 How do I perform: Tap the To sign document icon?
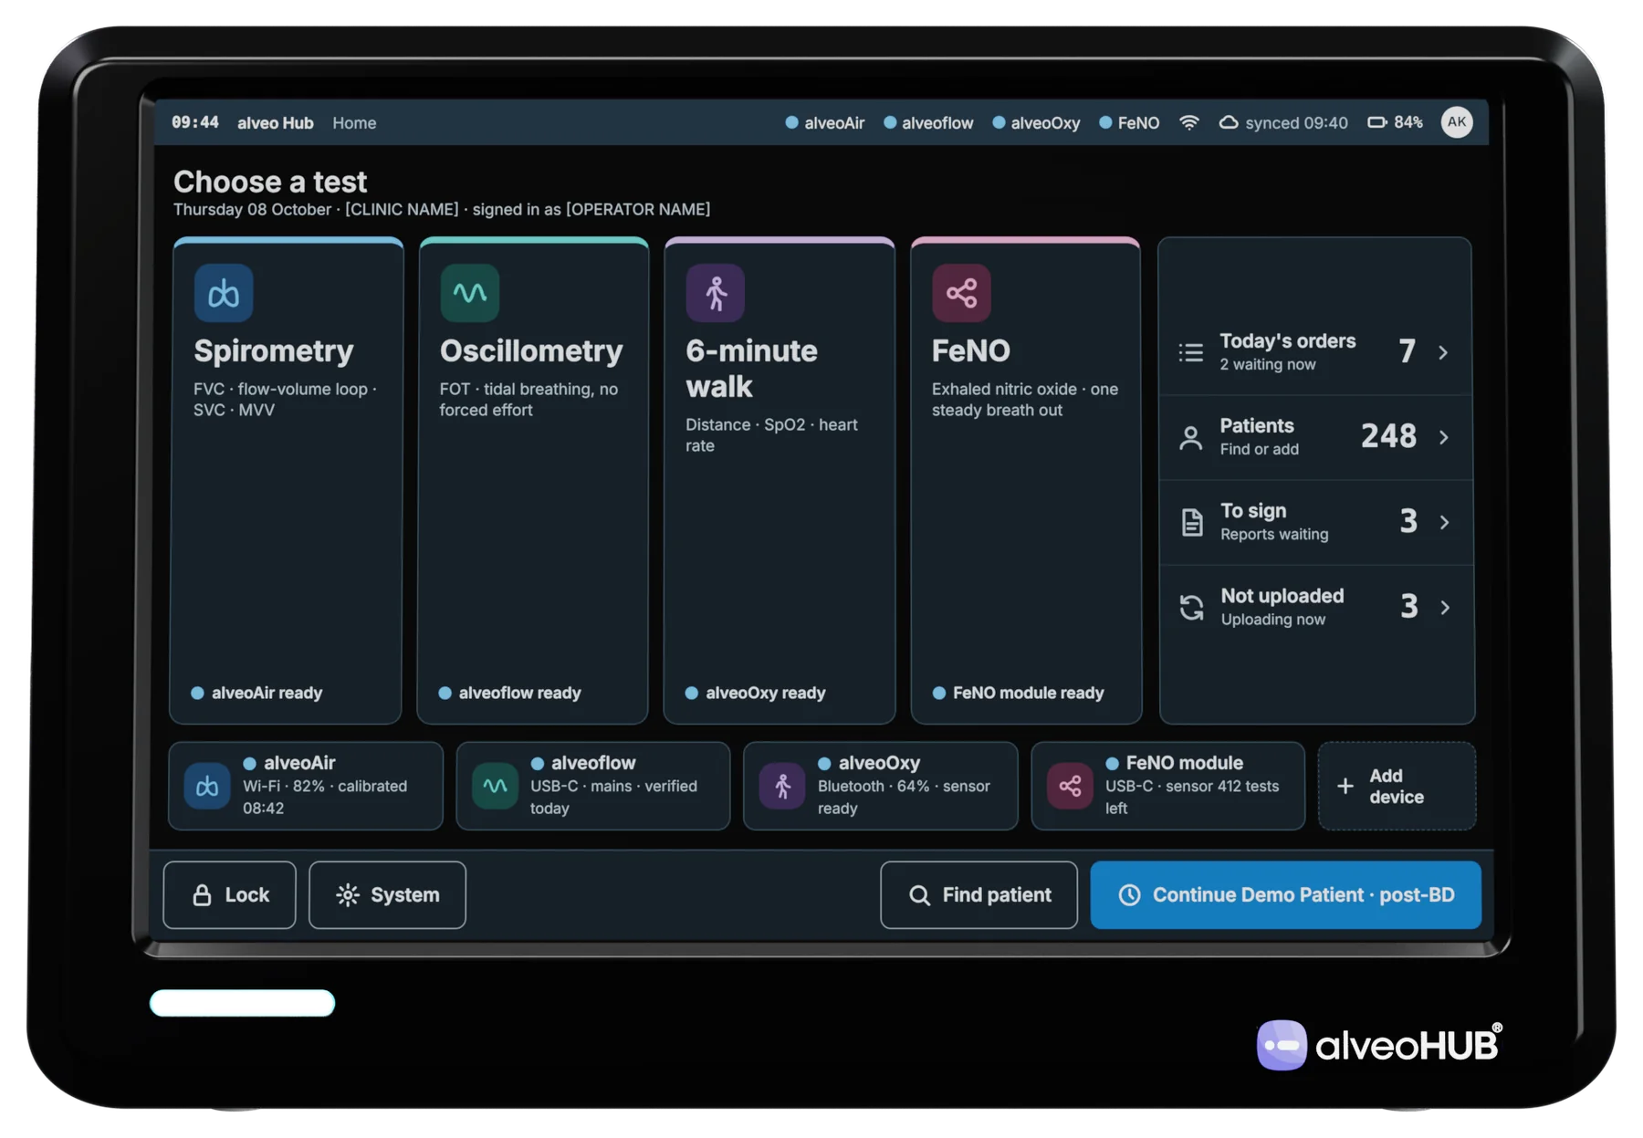click(1192, 522)
